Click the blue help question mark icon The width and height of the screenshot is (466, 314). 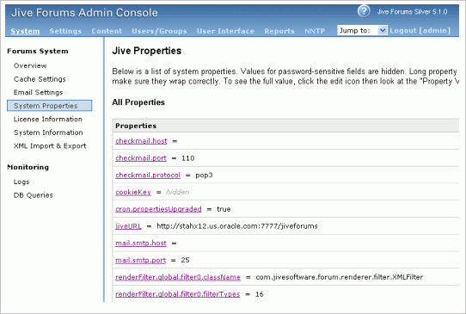click(x=364, y=11)
